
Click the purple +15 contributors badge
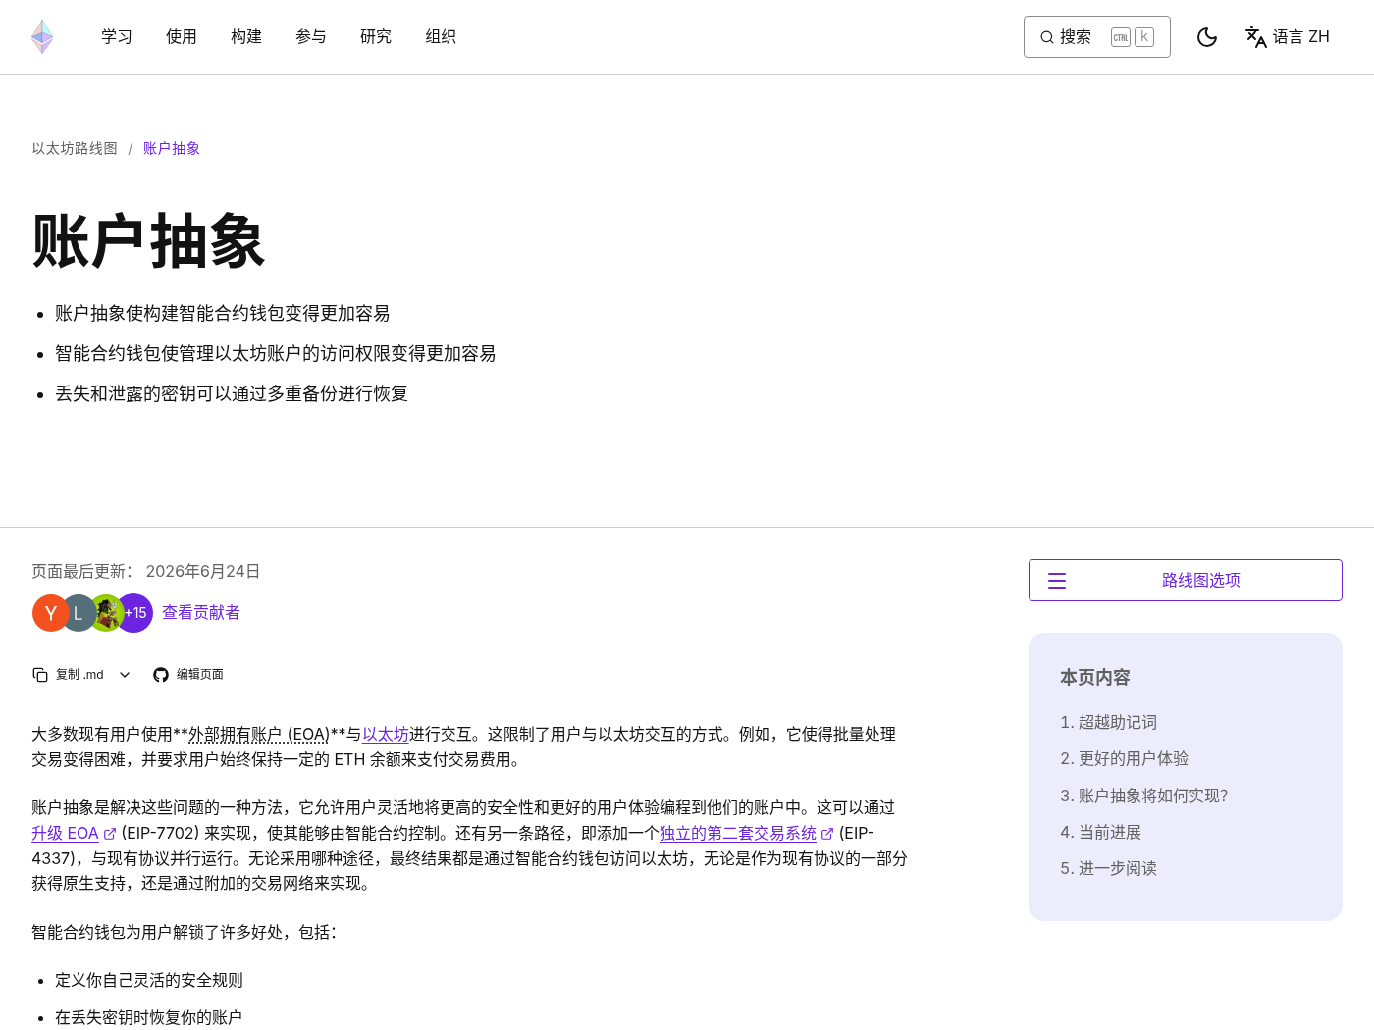pyautogui.click(x=135, y=613)
